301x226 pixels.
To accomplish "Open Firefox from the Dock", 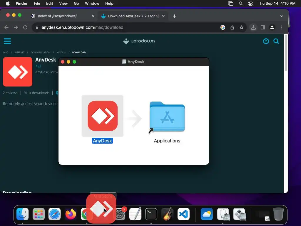I will tap(71, 214).
